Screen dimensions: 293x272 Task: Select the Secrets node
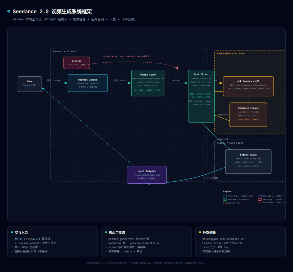click(77, 63)
